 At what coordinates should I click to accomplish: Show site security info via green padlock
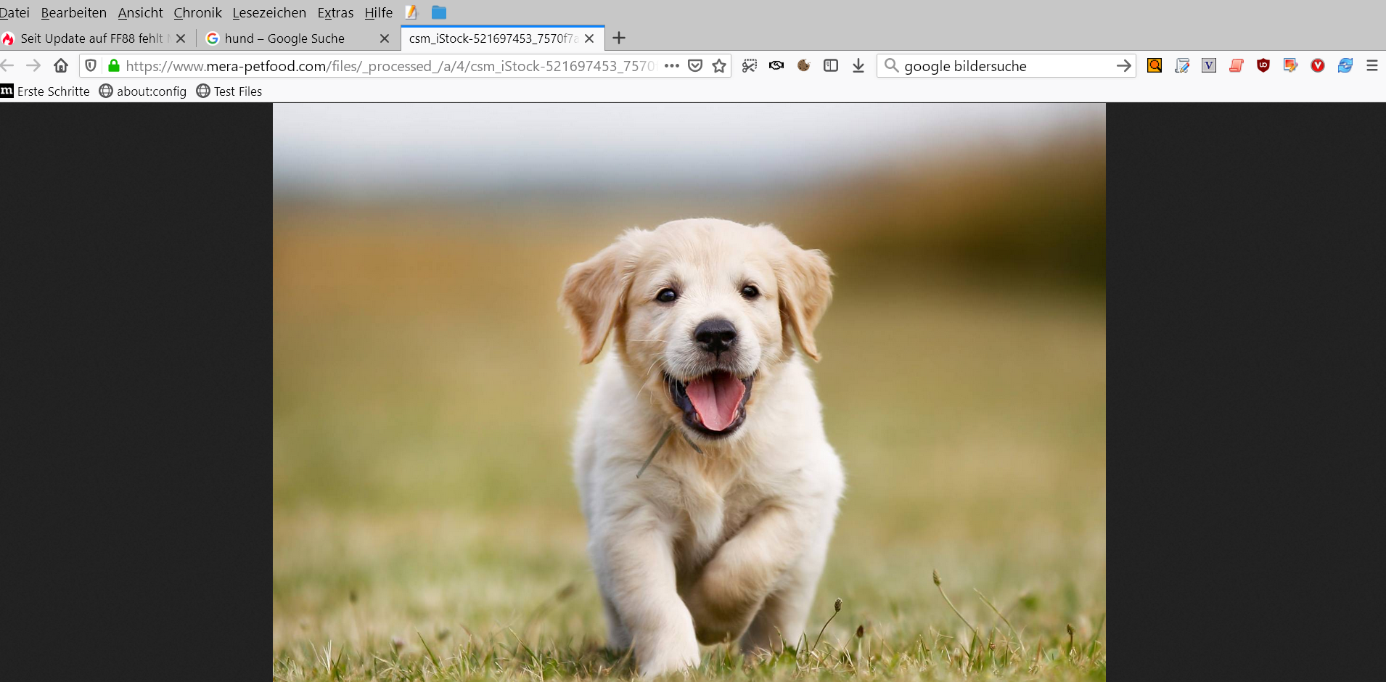coord(114,66)
